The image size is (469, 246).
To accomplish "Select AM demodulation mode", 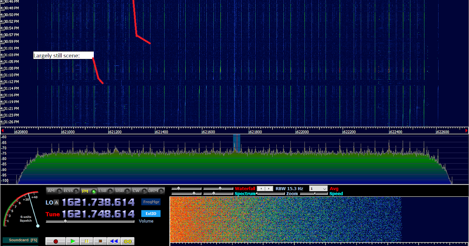I will pos(51,191).
